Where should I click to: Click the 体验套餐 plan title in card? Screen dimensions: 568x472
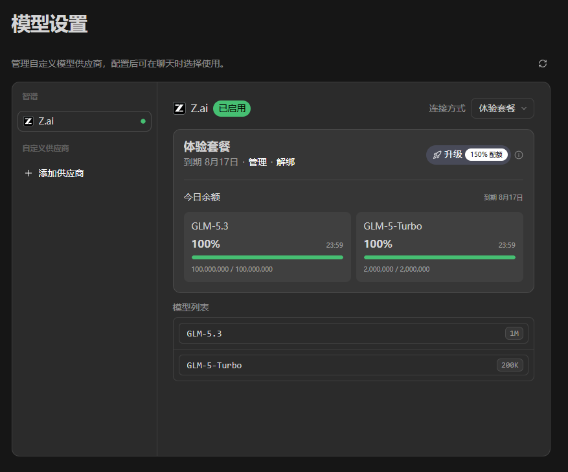(207, 147)
